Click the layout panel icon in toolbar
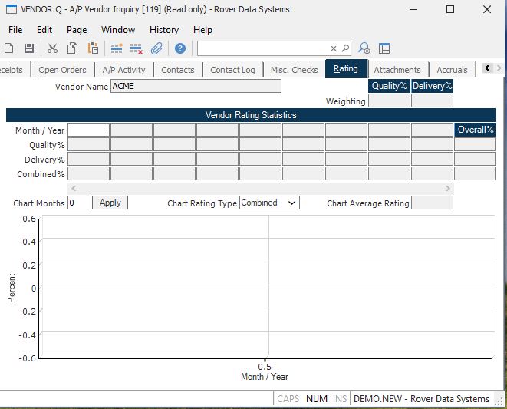The image size is (507, 409). click(384, 48)
